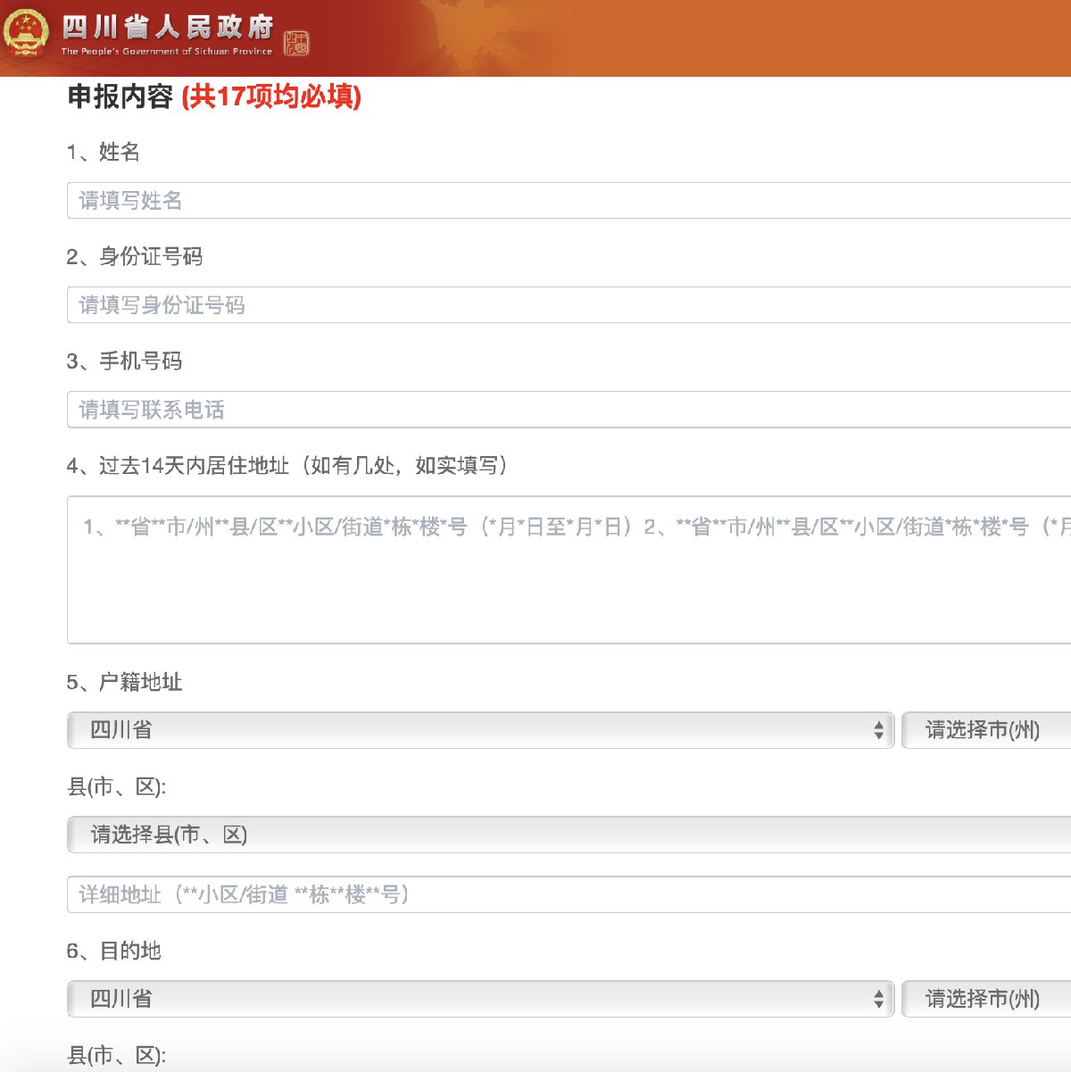Viewport: 1071px width, 1072px height.
Task: Click the English subtitle under the site title
Action: tap(166, 52)
